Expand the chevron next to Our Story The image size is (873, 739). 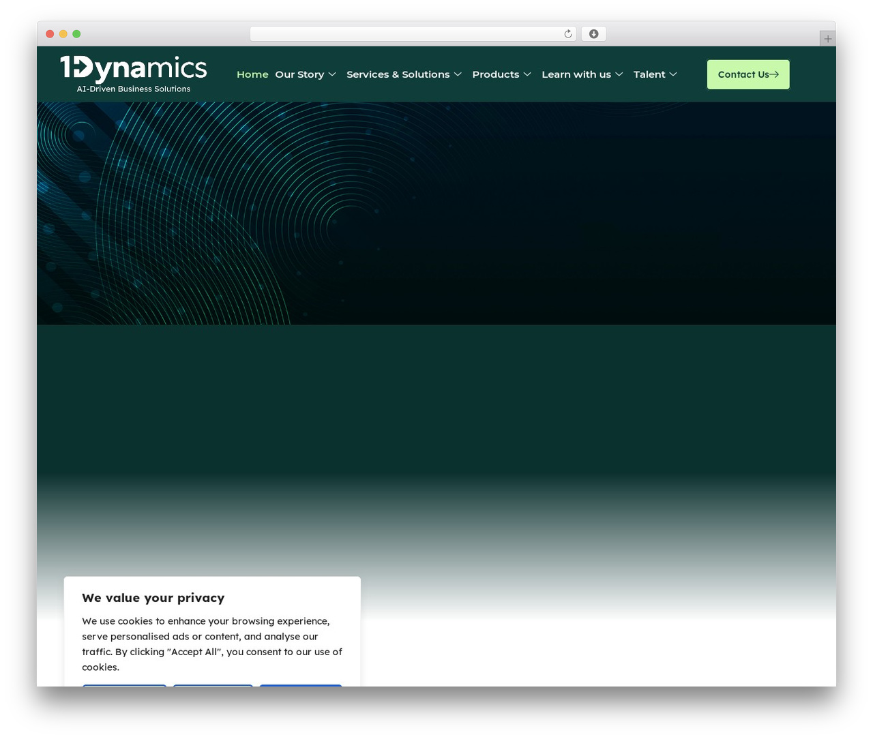pyautogui.click(x=332, y=74)
